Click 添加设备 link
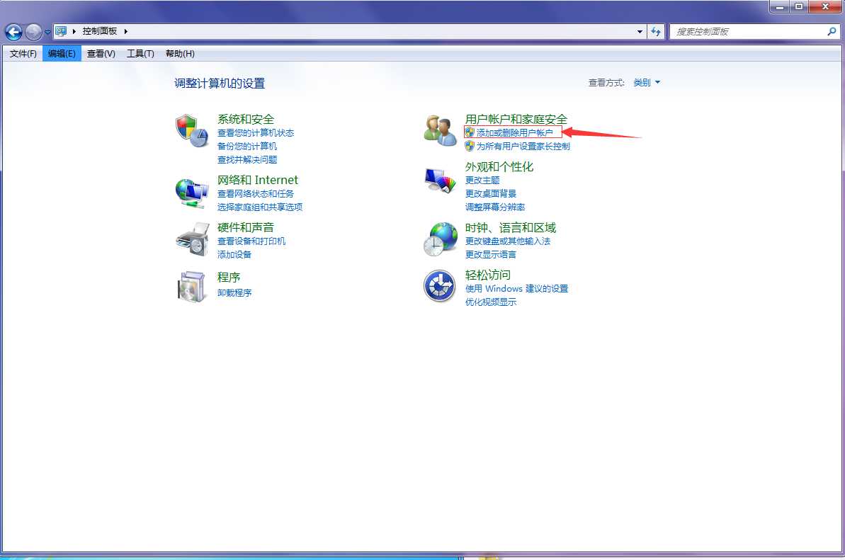This screenshot has height=560, width=845. (x=234, y=254)
